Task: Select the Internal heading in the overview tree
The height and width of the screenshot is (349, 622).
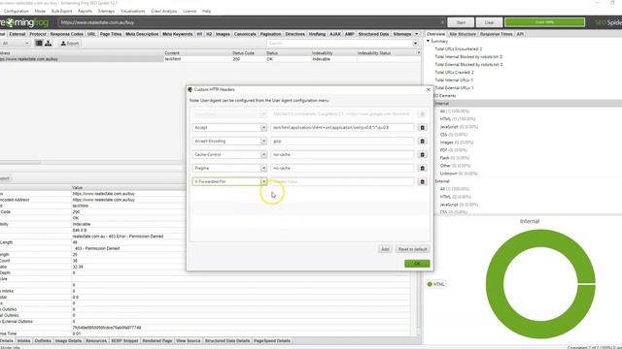Action: tap(442, 104)
